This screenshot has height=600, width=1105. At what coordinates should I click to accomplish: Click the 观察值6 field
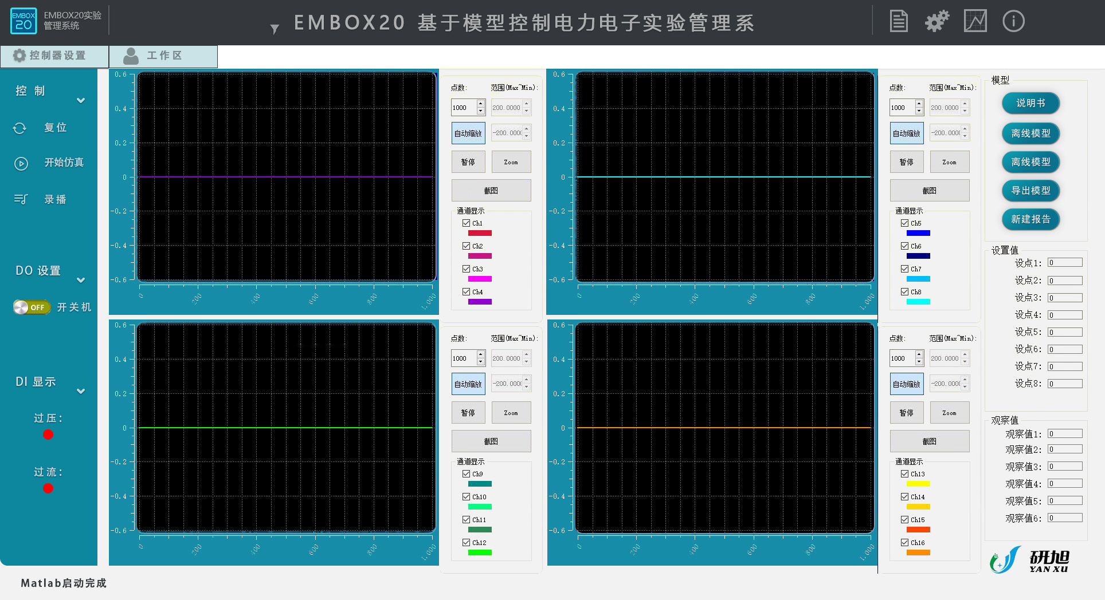point(1065,518)
